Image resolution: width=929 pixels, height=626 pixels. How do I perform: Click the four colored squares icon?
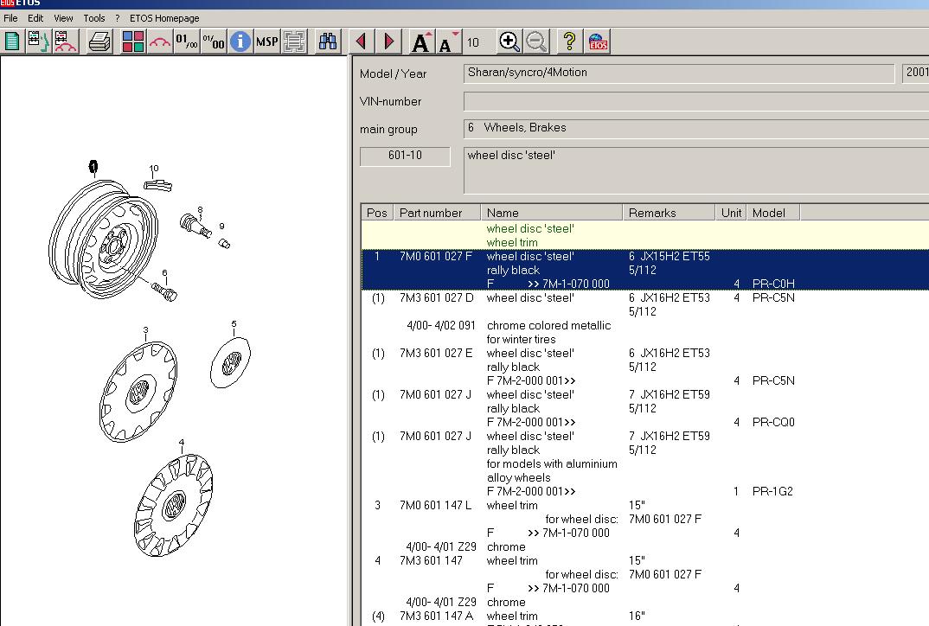point(133,42)
